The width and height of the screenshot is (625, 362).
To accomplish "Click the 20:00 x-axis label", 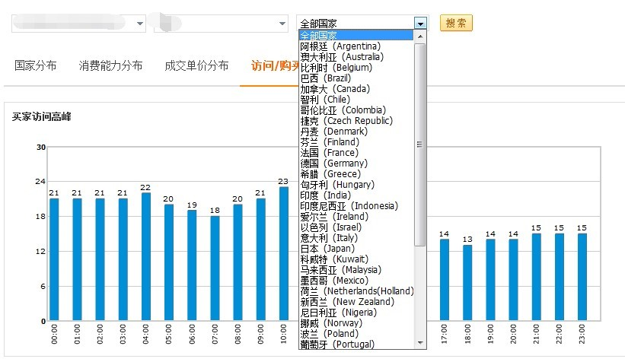I will 513,334.
